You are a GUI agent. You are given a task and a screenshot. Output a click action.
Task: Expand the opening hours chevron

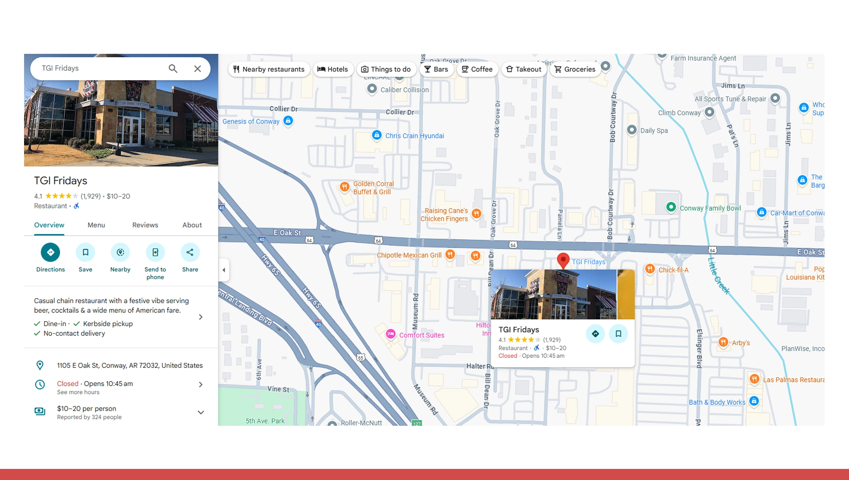(201, 385)
